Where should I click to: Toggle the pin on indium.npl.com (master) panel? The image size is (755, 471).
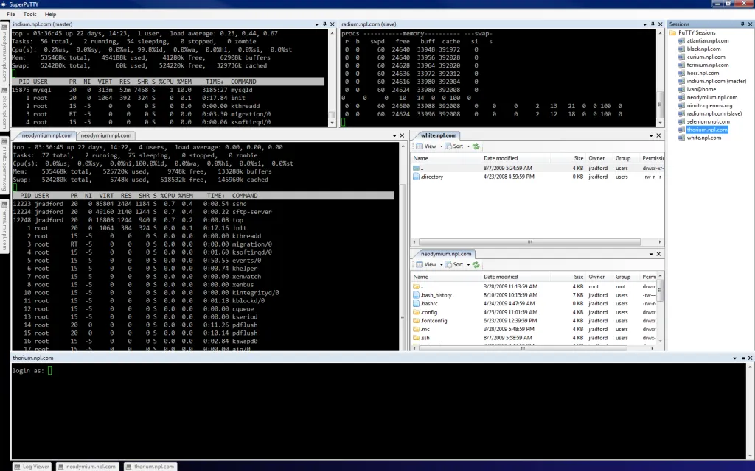[x=323, y=24]
